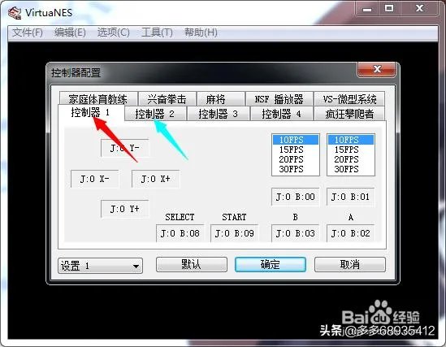Open the NSF 播放器 tab
This screenshot has height=347, width=446.
[279, 98]
